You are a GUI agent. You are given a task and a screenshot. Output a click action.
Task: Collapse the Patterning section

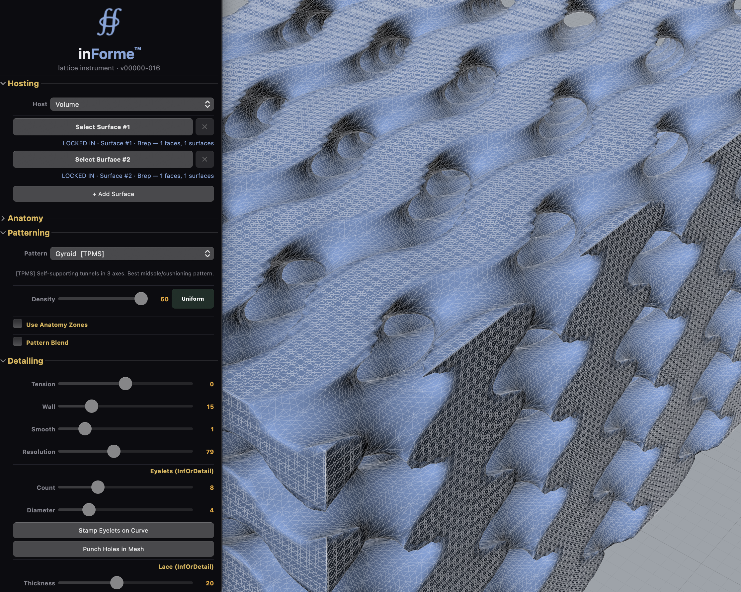29,233
